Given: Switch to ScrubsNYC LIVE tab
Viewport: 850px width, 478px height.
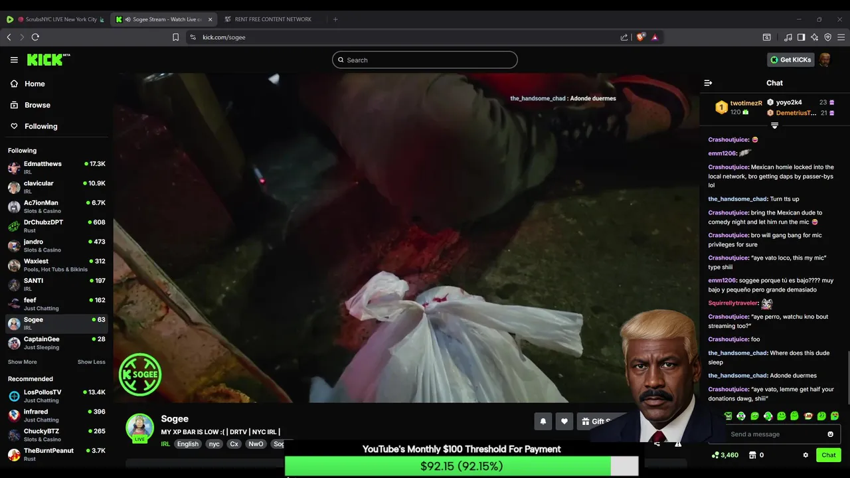Looking at the screenshot, I should pos(55,19).
